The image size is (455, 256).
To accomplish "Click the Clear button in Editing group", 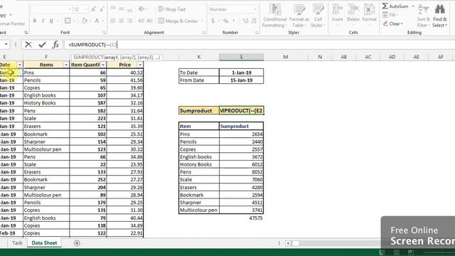I will [x=393, y=23].
